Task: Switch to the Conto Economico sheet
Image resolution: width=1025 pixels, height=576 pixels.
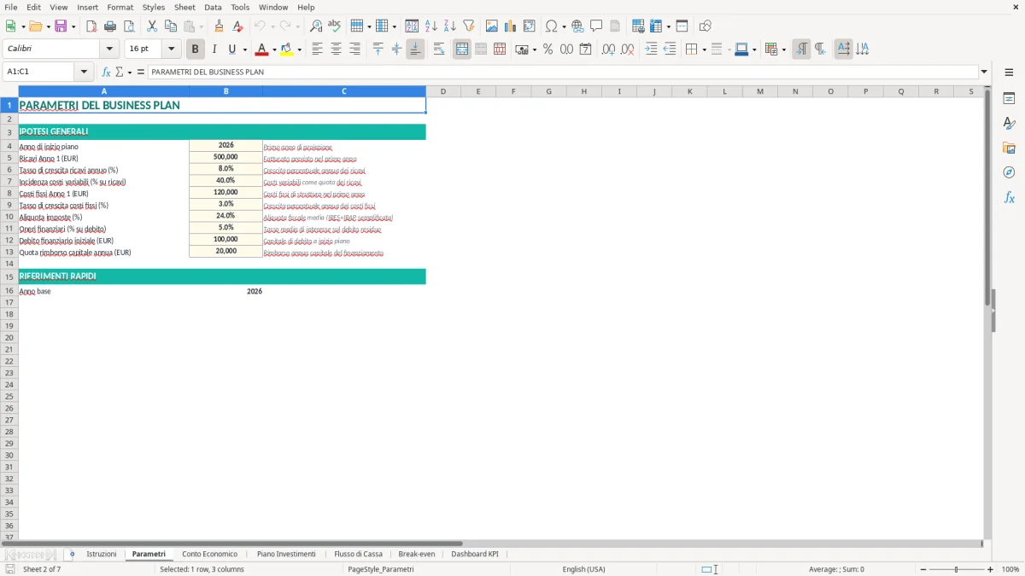Action: coord(209,554)
